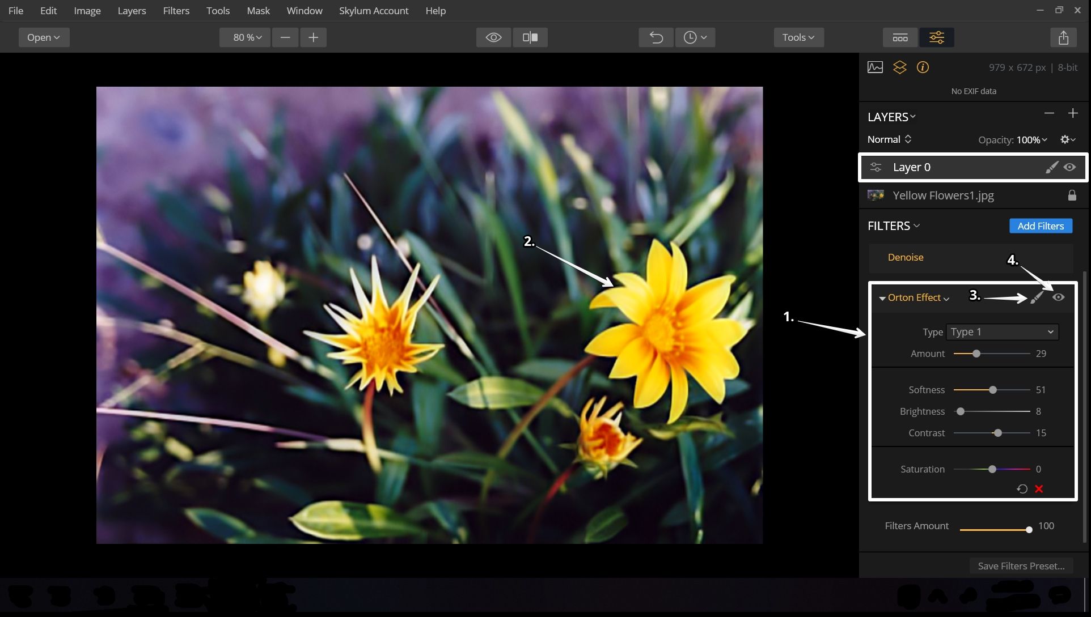The height and width of the screenshot is (617, 1091).
Task: Click the image info icon
Action: point(923,67)
